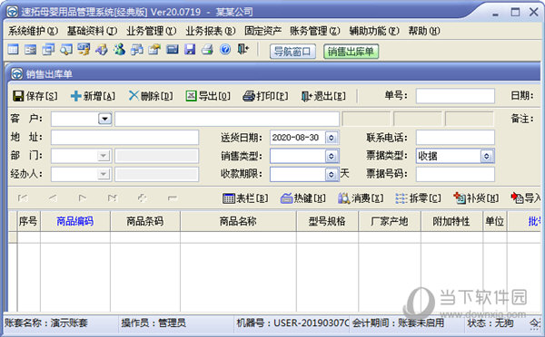The width and height of the screenshot is (545, 337).
Task: Click the printer icon in main toolbar
Action: coord(207,50)
